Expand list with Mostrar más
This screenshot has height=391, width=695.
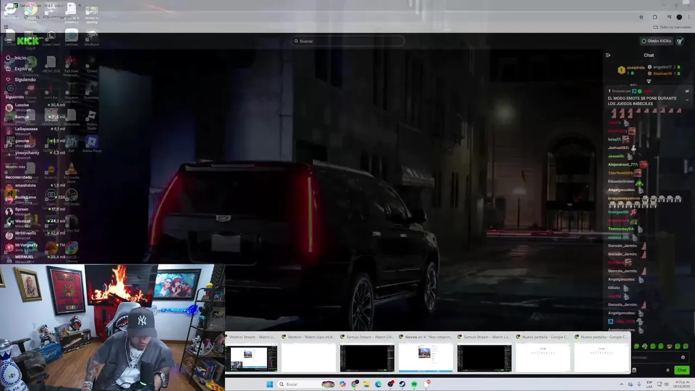(15, 167)
